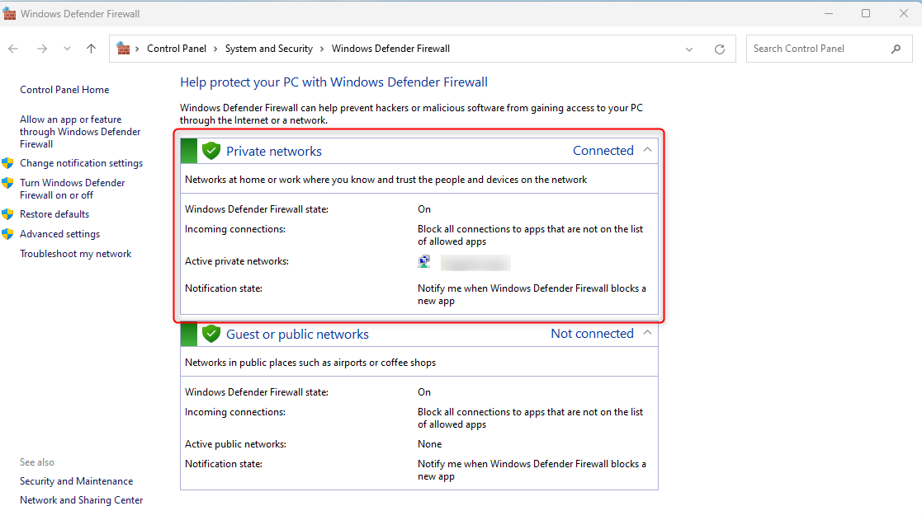Image resolution: width=922 pixels, height=520 pixels.
Task: Expand chevron after System and Security breadcrumb
Action: (x=322, y=49)
